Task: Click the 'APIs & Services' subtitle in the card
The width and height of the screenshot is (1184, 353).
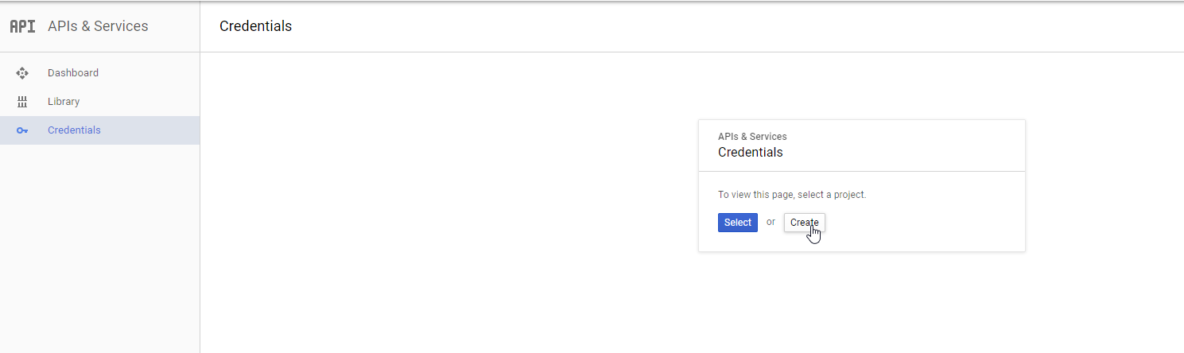Action: click(x=752, y=137)
